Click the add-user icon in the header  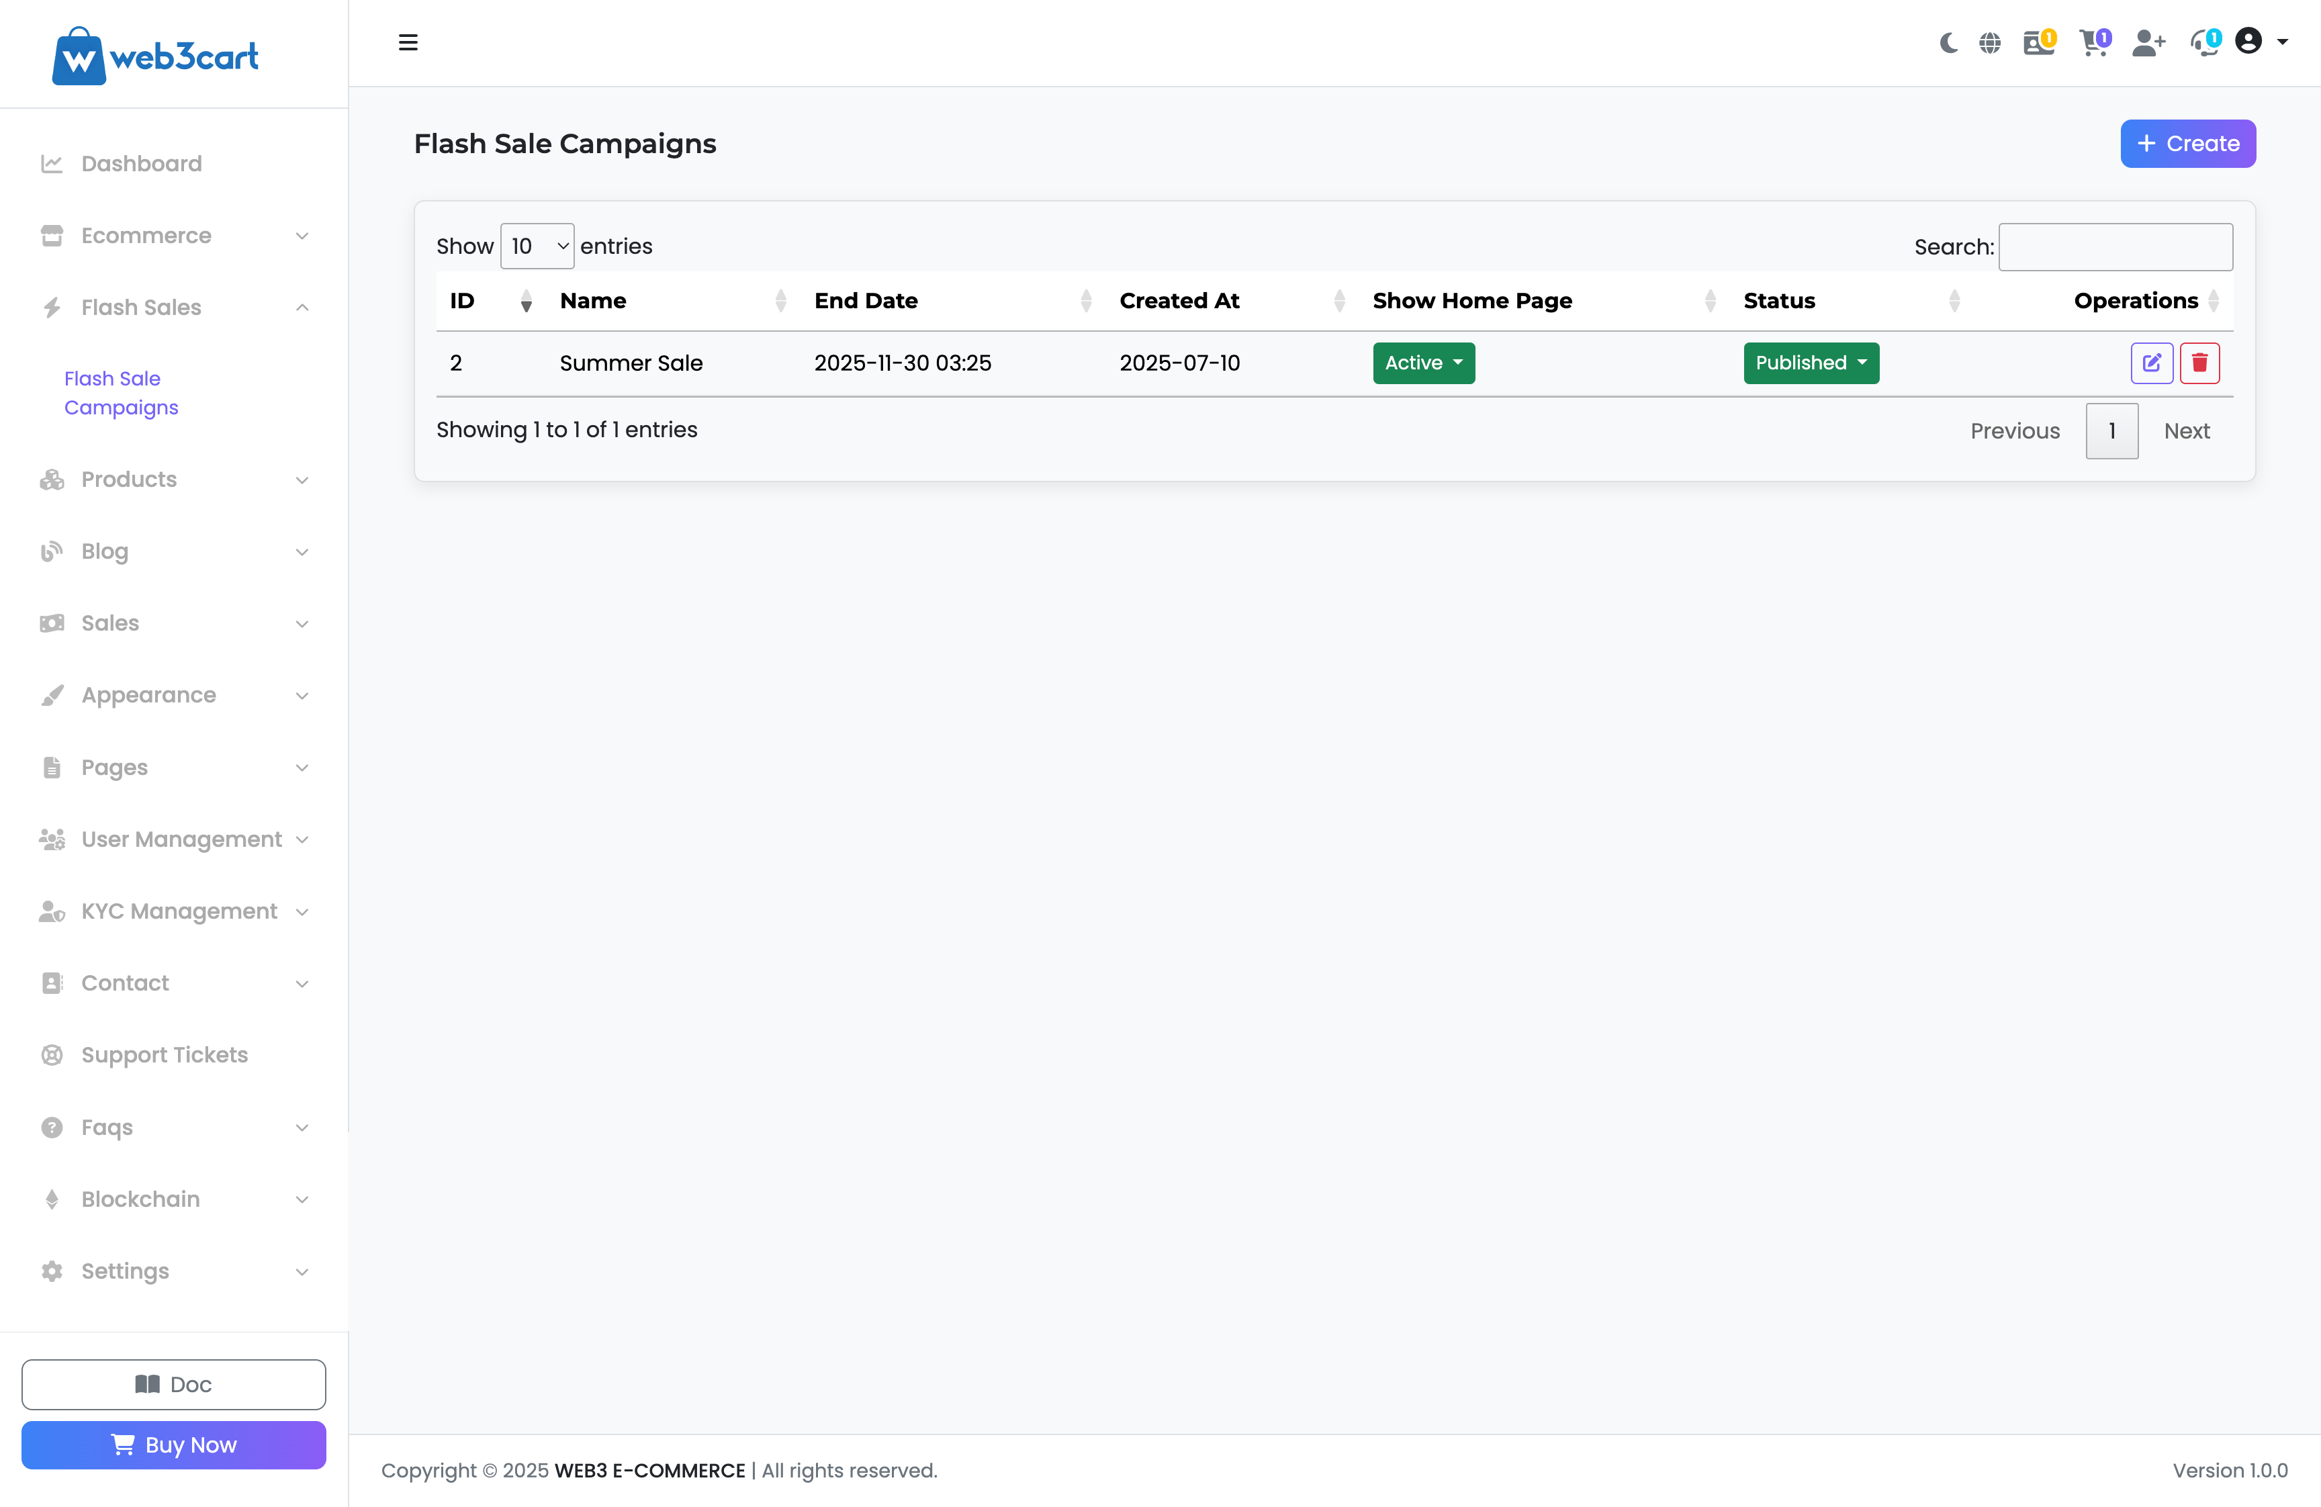click(2148, 43)
